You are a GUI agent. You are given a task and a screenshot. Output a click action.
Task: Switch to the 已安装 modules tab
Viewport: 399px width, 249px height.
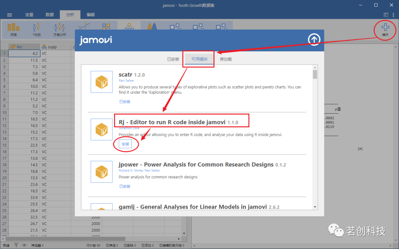[x=173, y=59]
